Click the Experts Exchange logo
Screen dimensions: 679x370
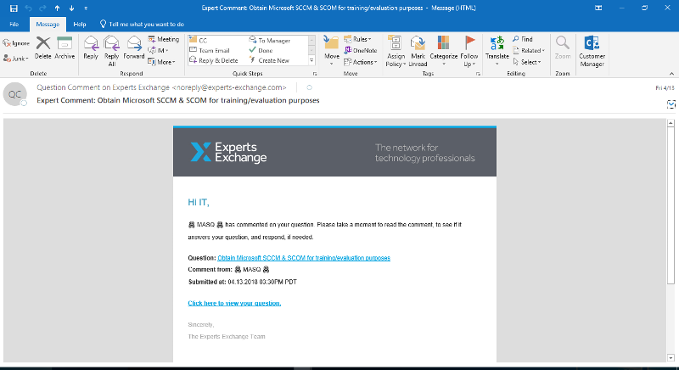pyautogui.click(x=228, y=152)
